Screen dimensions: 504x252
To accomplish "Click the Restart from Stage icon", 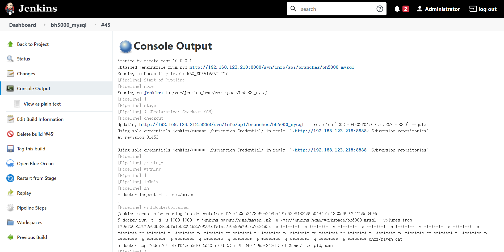I will point(10,178).
